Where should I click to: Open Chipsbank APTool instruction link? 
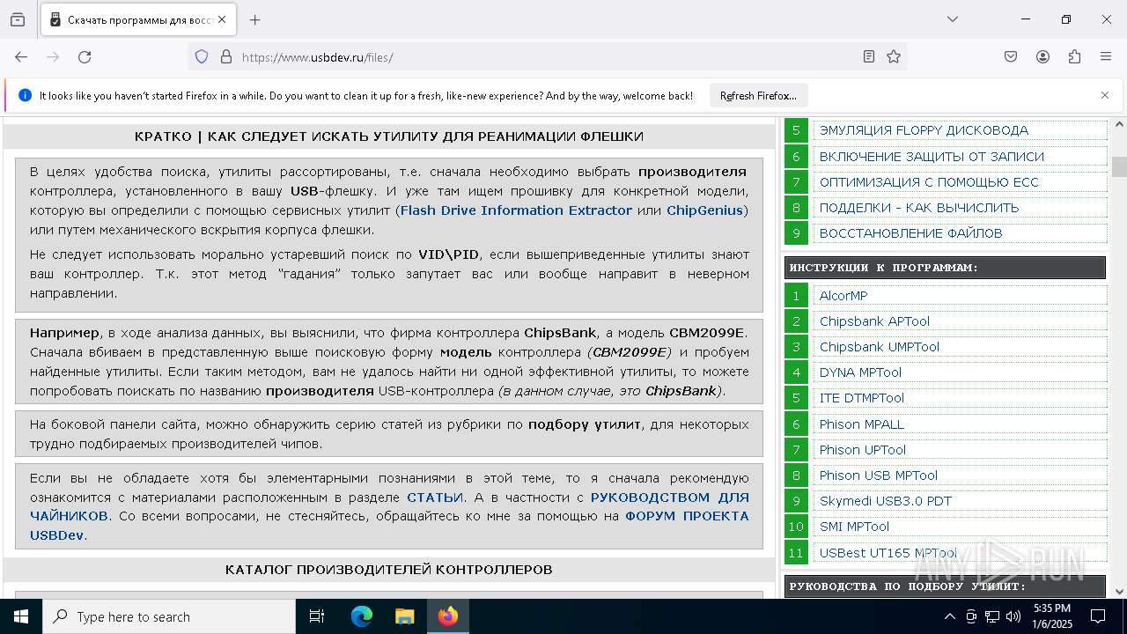coord(874,321)
